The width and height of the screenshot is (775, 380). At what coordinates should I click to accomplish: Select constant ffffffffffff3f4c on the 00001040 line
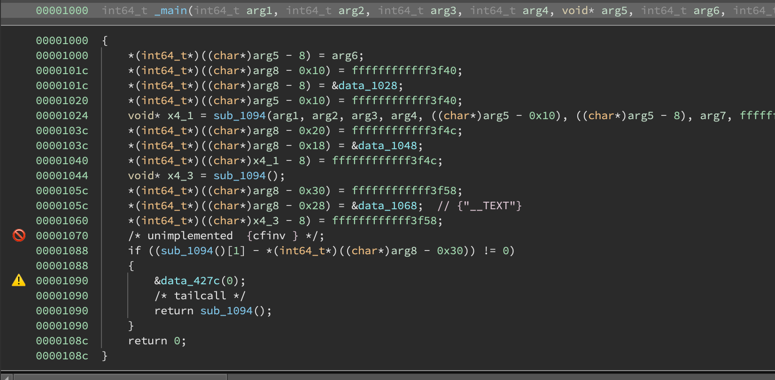pyautogui.click(x=384, y=160)
